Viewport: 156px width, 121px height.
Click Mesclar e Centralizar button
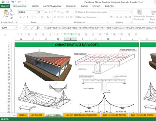pos(86,17)
